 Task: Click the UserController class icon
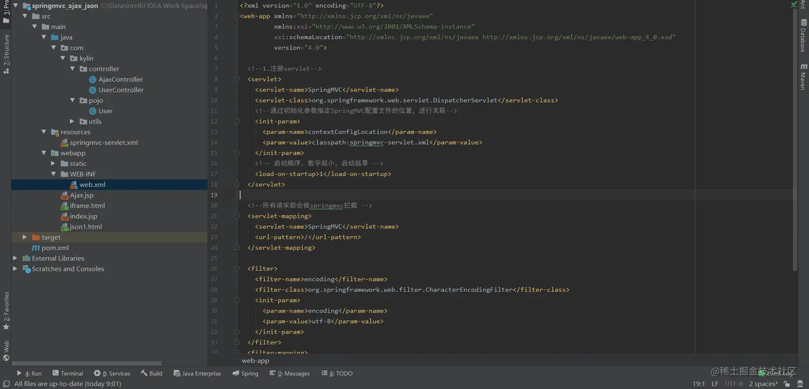tap(93, 90)
